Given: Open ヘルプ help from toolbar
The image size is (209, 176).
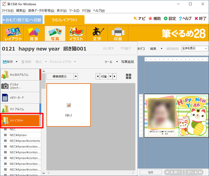Looking at the screenshot, I should tap(185, 18).
